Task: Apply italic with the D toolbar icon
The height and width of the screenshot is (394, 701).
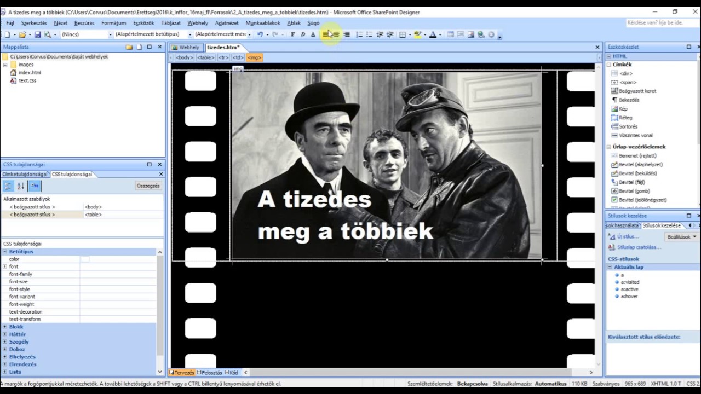Action: pos(303,34)
